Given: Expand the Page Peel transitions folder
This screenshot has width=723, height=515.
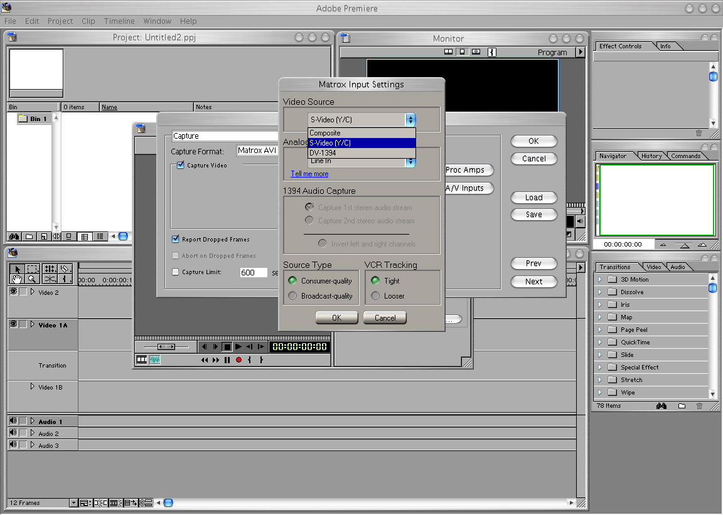Looking at the screenshot, I should click(x=599, y=330).
